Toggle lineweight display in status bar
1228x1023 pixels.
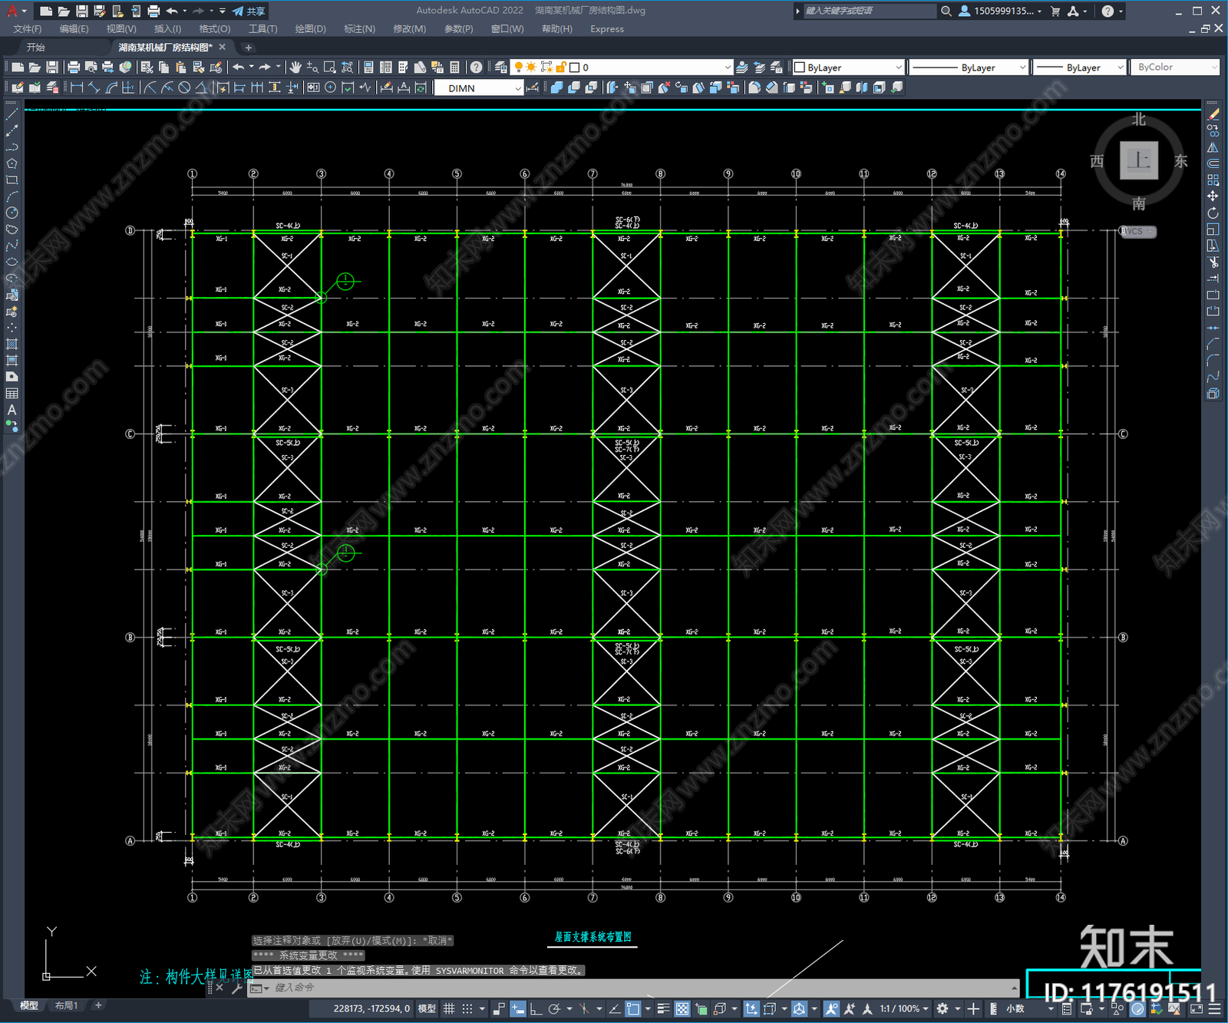(x=664, y=1008)
